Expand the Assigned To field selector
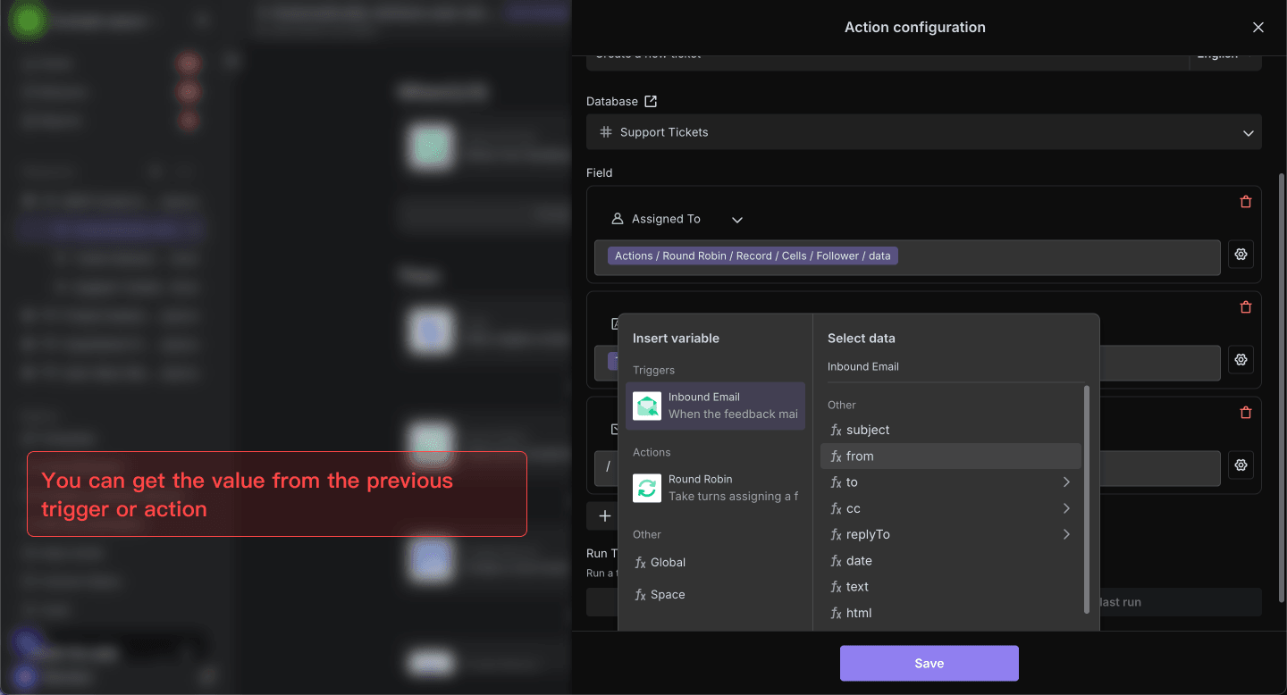 tap(737, 220)
